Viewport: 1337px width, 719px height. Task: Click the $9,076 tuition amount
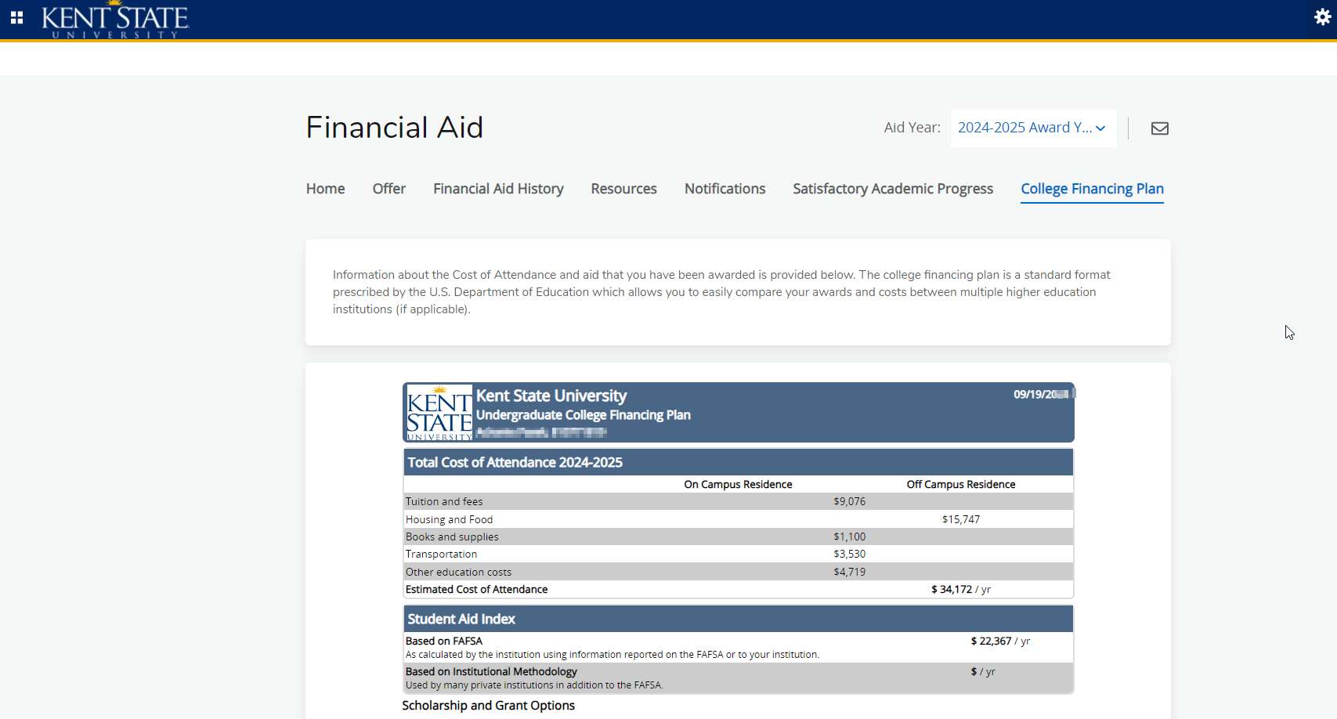850,501
